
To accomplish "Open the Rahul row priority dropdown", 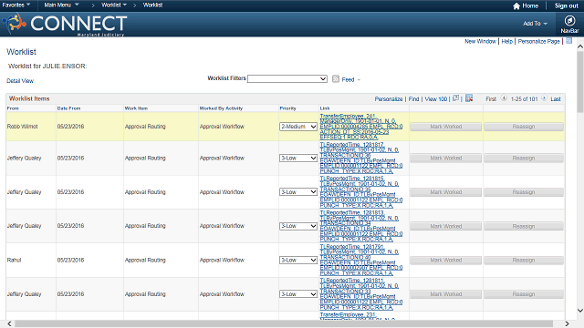I will pyautogui.click(x=298, y=260).
